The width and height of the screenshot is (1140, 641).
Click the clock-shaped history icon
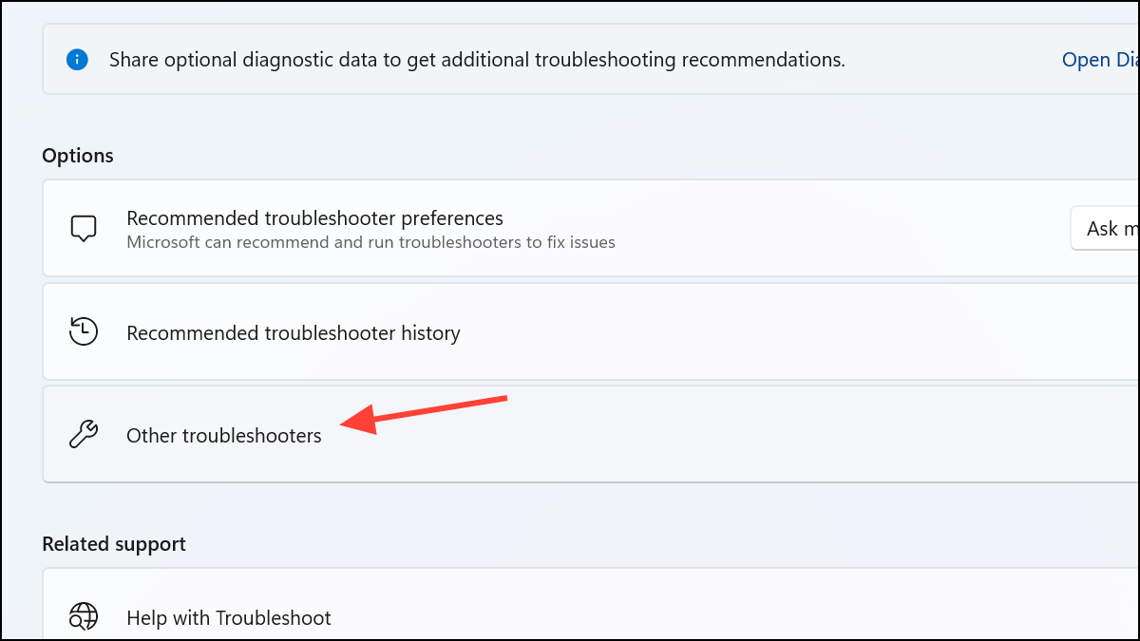[x=83, y=331]
